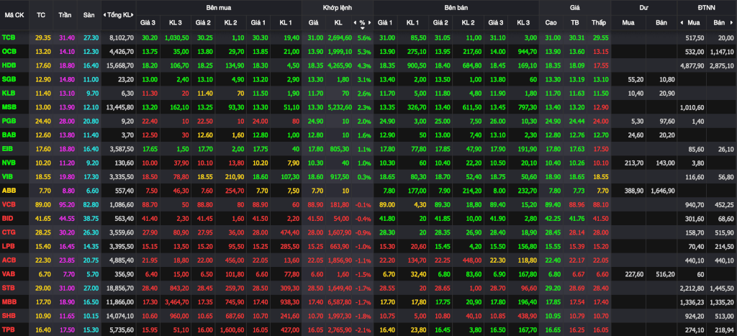Sort by the TC reference price header

point(41,15)
